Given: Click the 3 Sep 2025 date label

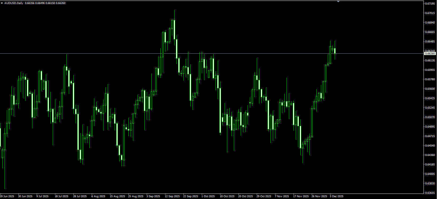Looking at the screenshot, I should (153, 196).
